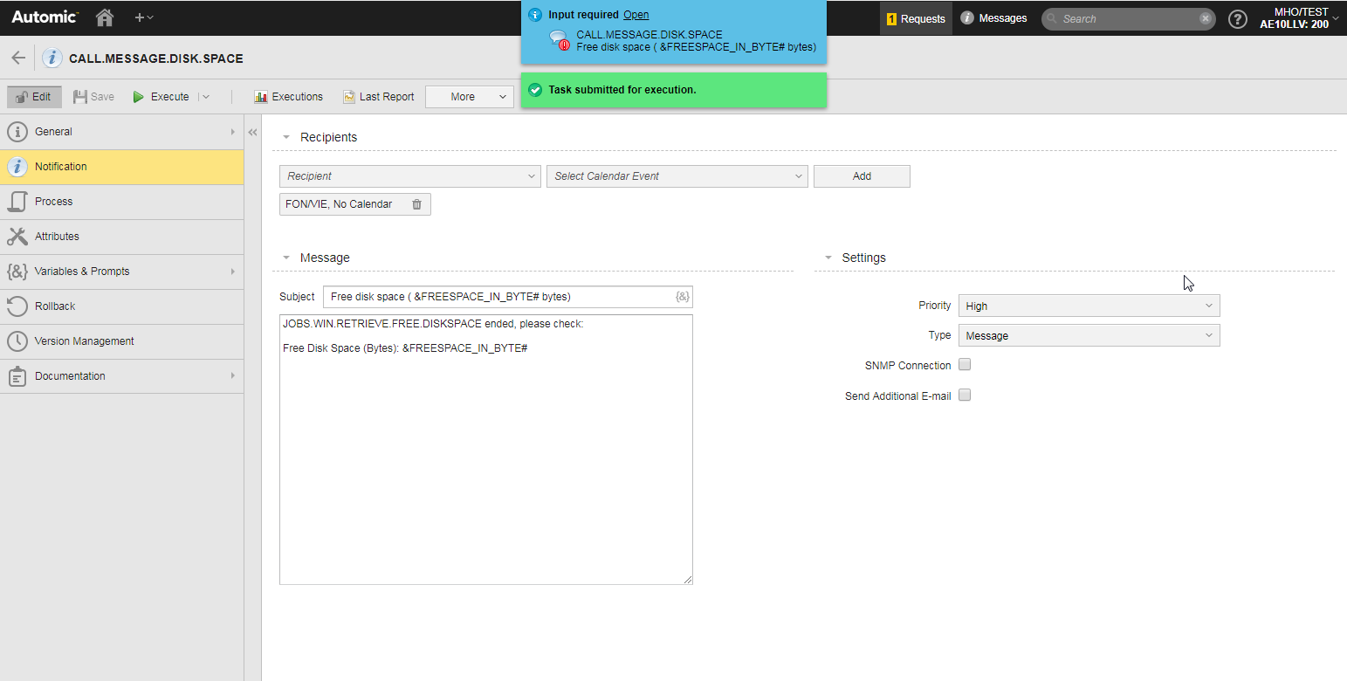Open the Input required request link

636,15
